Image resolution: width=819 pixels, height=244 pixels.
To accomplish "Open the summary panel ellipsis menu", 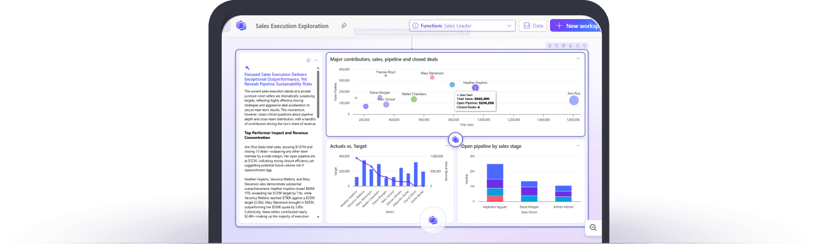I will [x=316, y=60].
